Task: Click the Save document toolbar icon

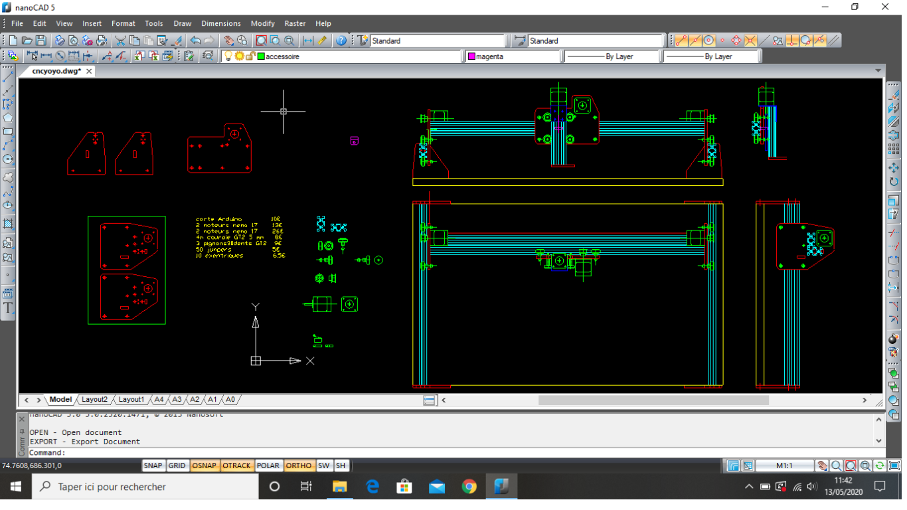Action: click(41, 41)
